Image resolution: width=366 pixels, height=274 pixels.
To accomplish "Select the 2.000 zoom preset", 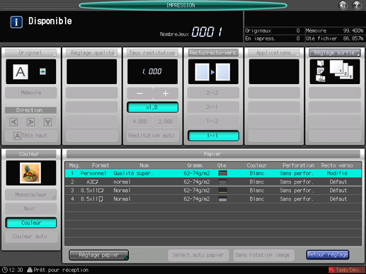I will pos(166,121).
